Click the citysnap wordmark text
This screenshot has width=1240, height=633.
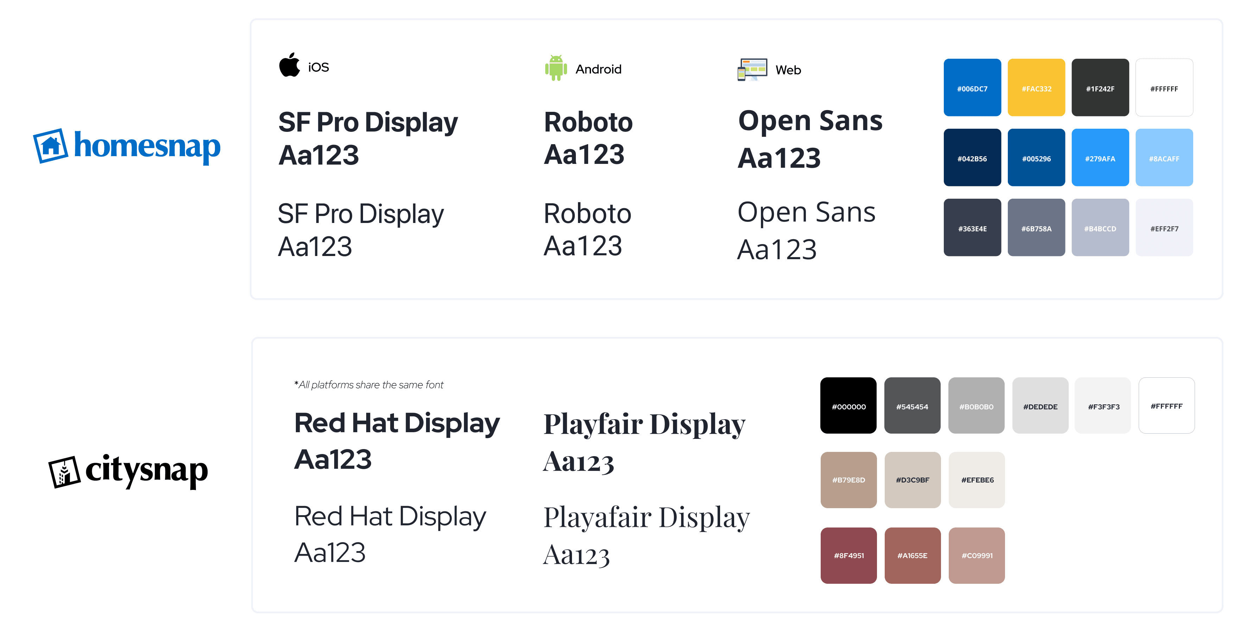click(146, 470)
